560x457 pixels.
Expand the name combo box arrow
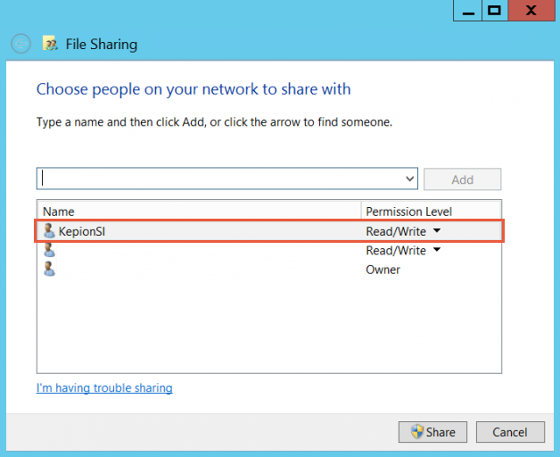pyautogui.click(x=410, y=179)
